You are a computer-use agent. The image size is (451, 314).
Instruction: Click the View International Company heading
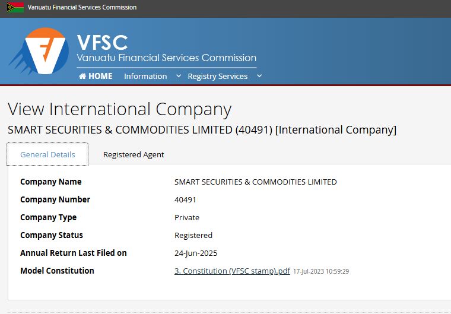coord(119,109)
